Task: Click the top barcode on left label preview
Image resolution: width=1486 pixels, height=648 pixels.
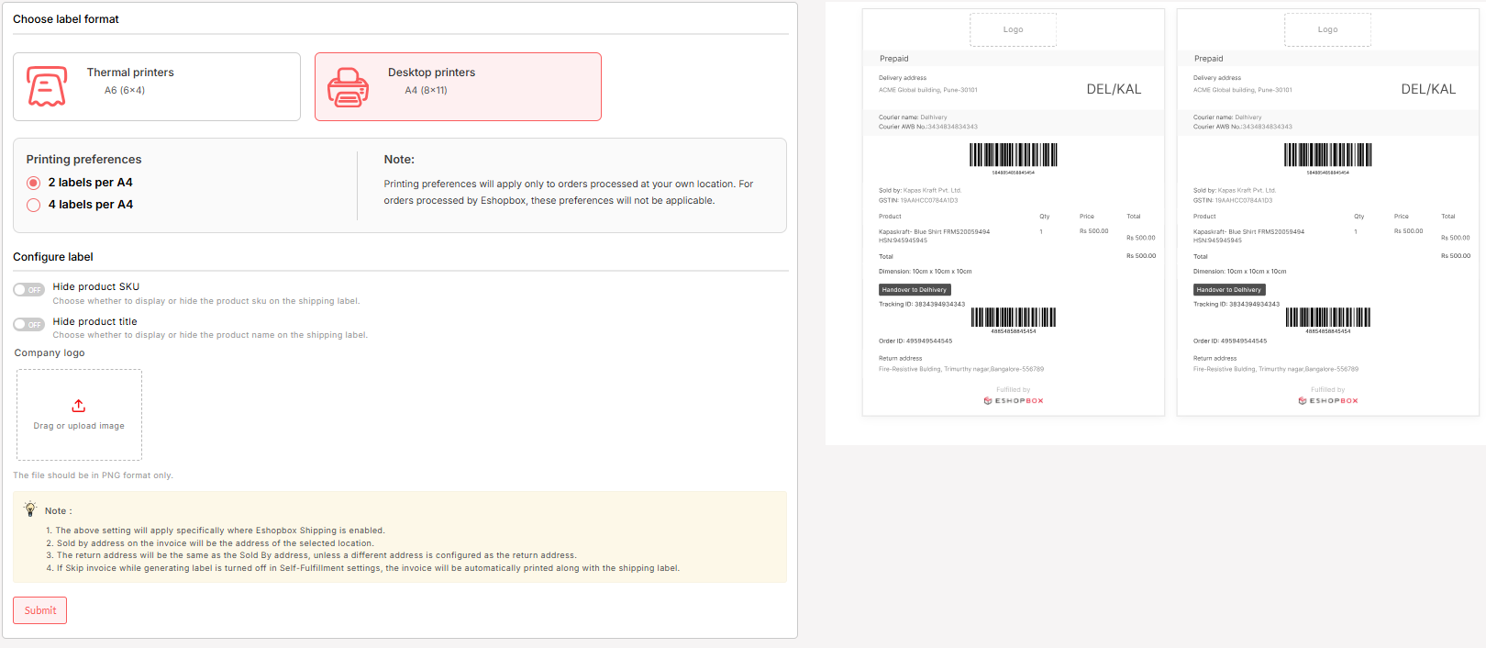Action: [x=1013, y=155]
